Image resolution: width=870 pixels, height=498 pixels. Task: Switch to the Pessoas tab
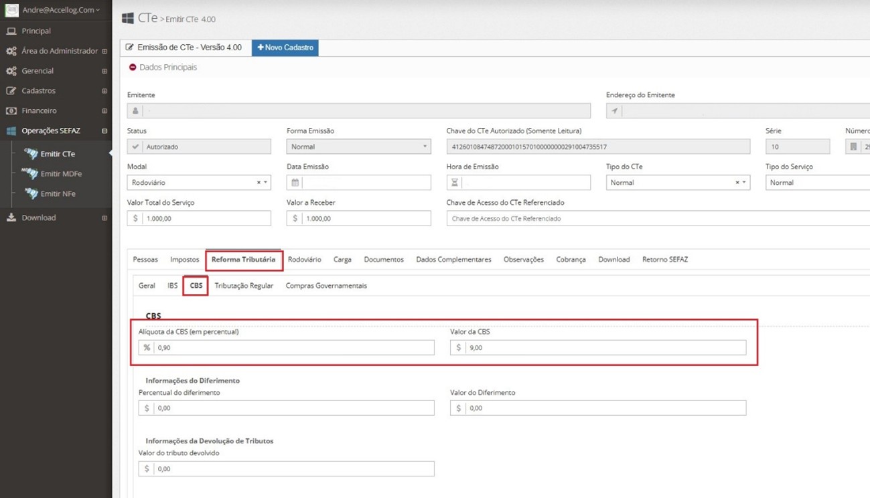coord(145,260)
